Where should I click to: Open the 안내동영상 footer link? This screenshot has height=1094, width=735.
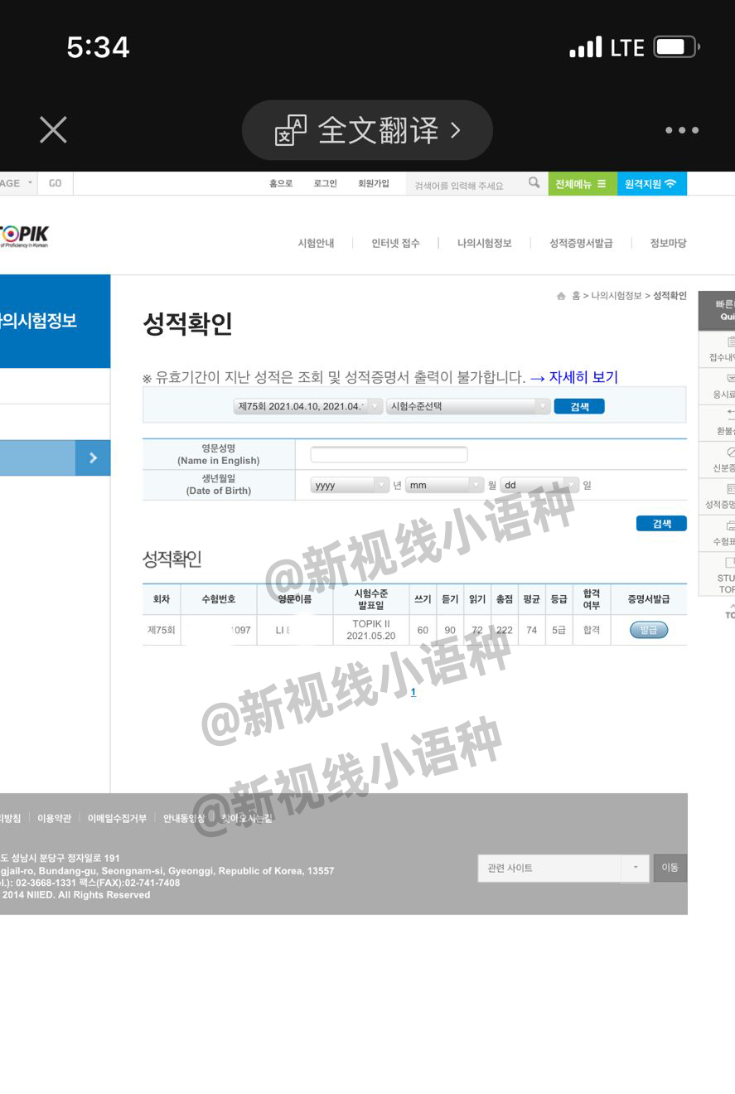(x=183, y=818)
